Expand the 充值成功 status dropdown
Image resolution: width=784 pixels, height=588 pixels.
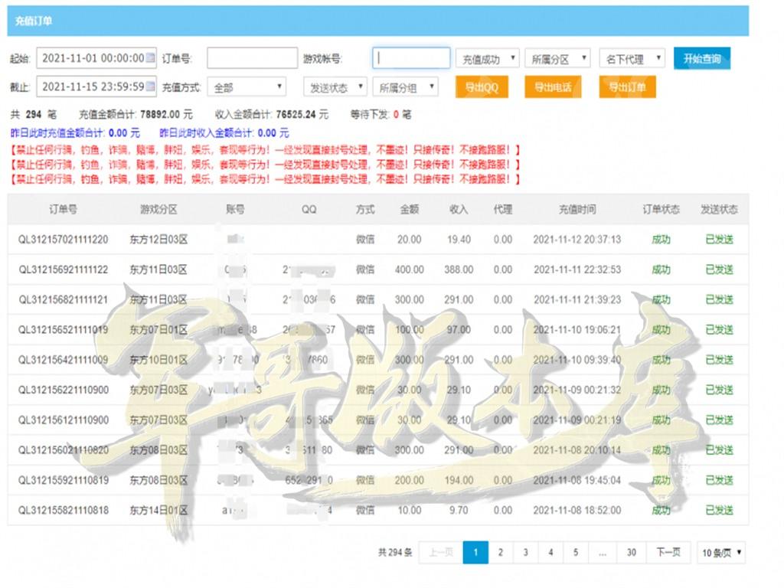(487, 59)
